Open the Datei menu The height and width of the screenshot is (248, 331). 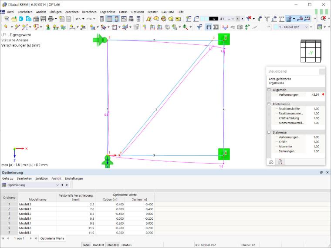click(x=10, y=12)
